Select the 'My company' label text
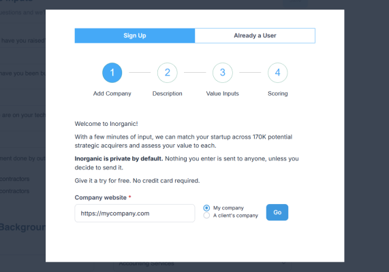 pos(228,208)
